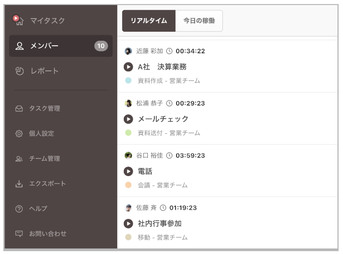This screenshot has height=254, width=343.
Task: Open マイタスク home icon
Action: pos(18,20)
